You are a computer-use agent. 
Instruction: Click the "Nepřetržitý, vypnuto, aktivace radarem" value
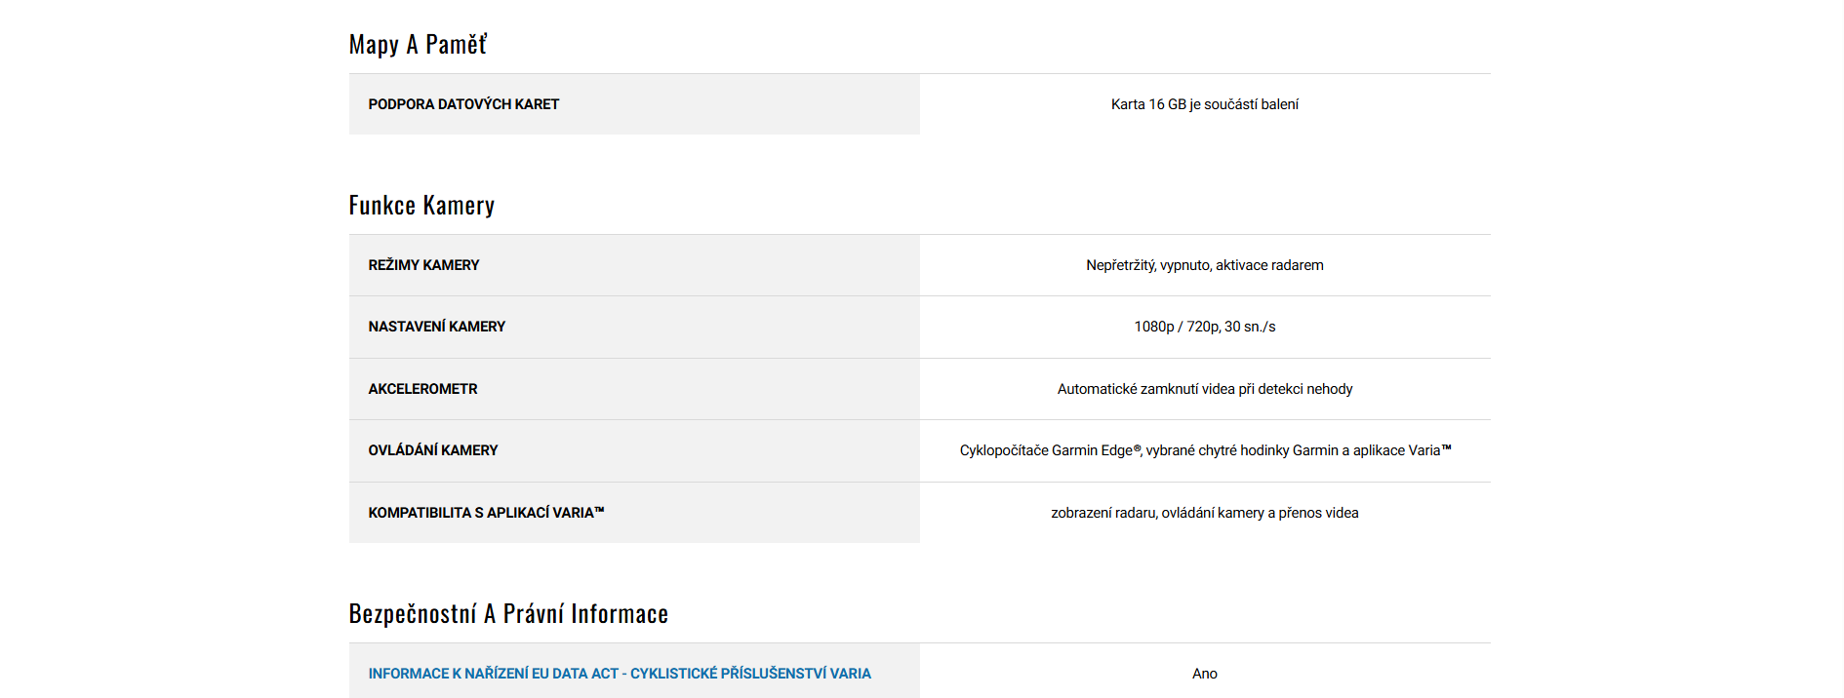[1204, 265]
